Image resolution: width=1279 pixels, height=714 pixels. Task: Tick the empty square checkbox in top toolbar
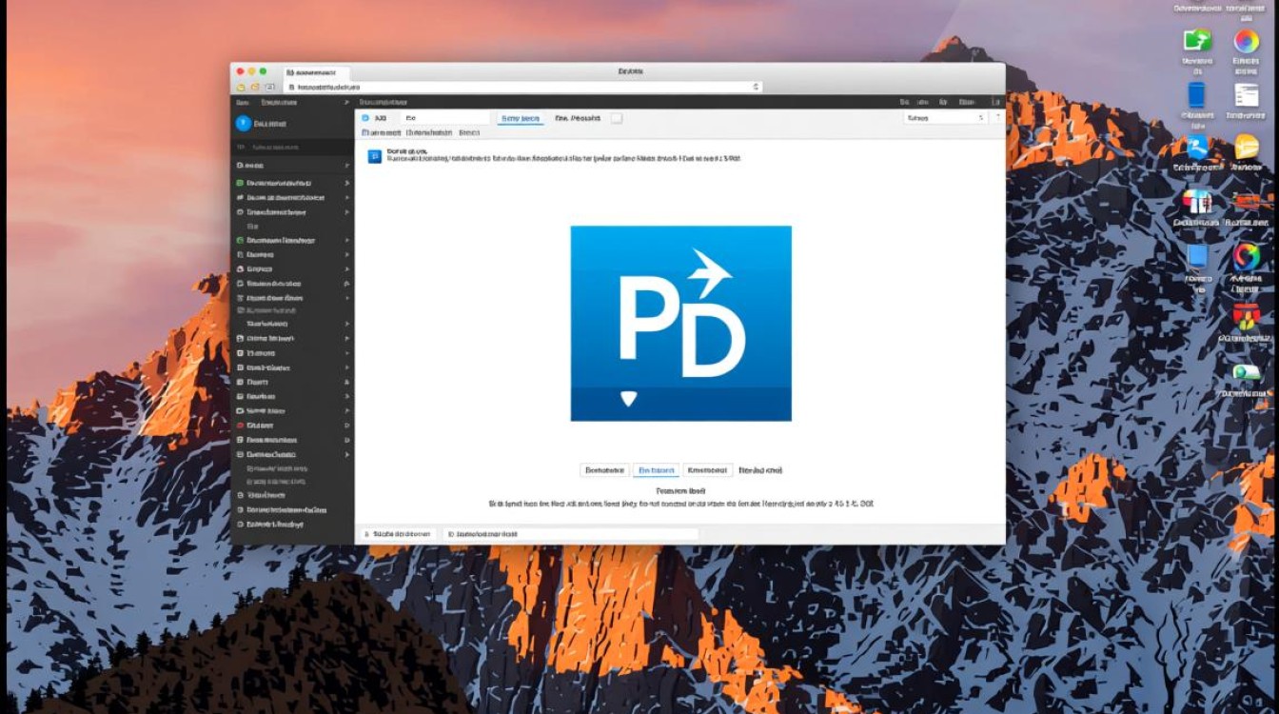(x=617, y=118)
